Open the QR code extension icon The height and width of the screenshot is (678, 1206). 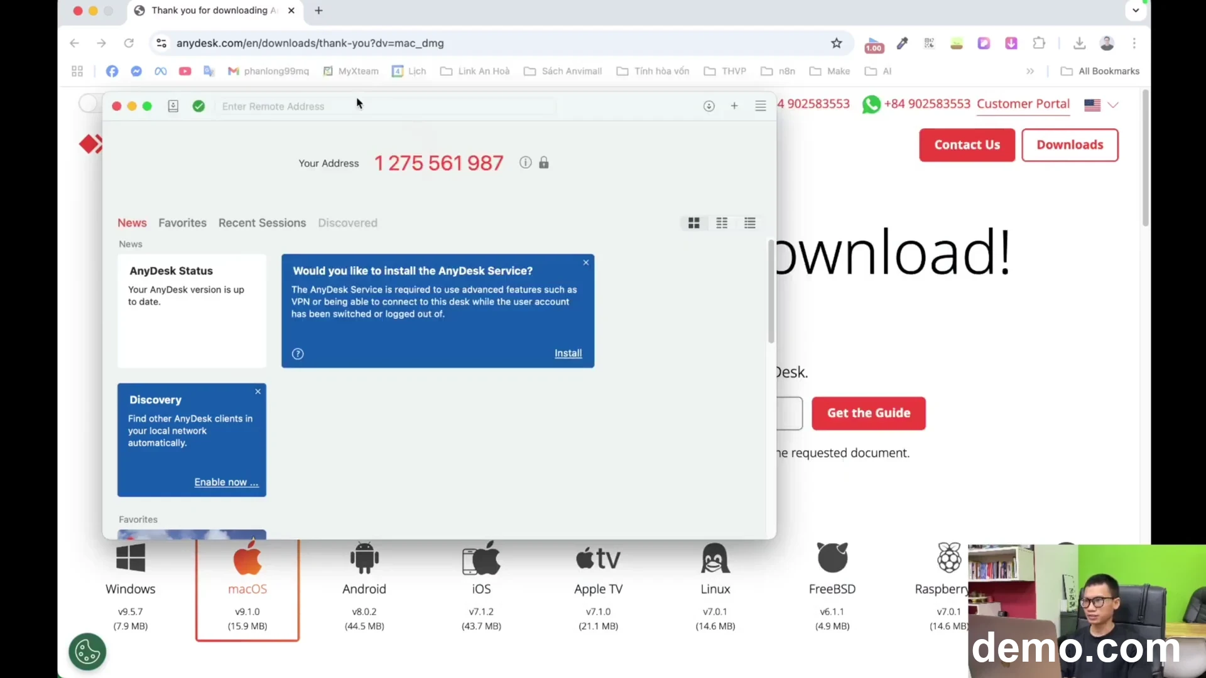929,43
